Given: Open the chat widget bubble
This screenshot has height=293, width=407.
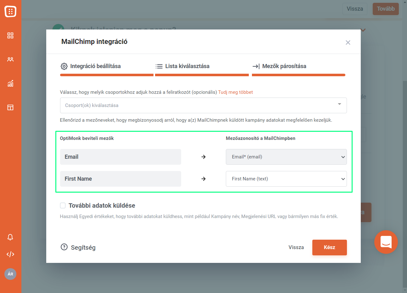Looking at the screenshot, I should point(386,242).
